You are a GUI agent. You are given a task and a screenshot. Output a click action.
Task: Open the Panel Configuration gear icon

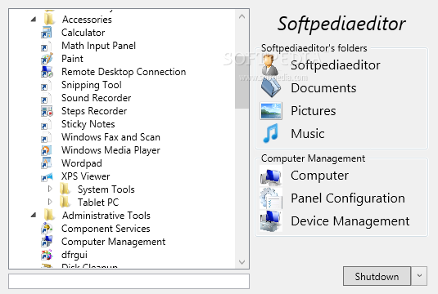tap(271, 198)
